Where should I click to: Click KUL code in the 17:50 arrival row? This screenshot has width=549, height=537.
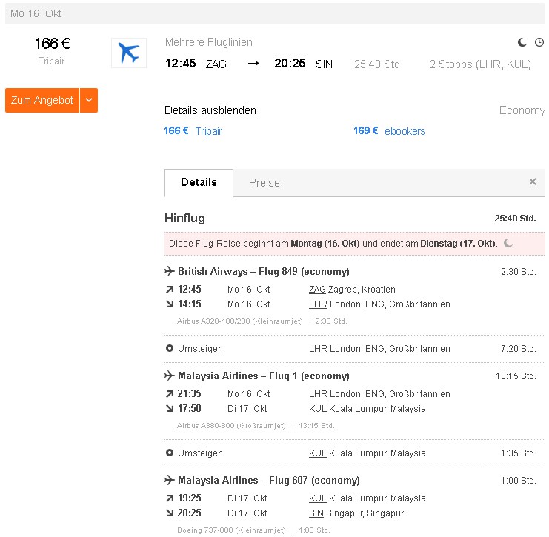318,409
